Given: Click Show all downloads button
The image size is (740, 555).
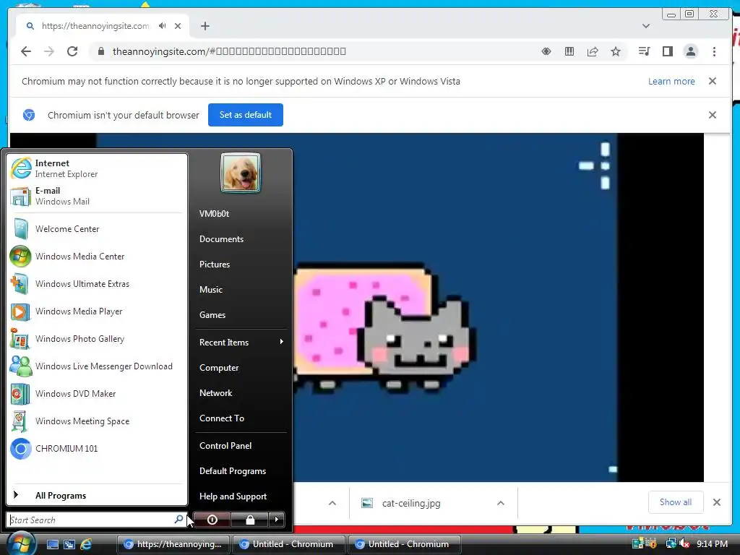Looking at the screenshot, I should 676,502.
